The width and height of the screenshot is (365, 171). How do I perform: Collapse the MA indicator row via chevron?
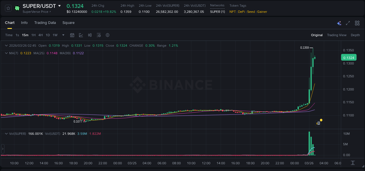[x=6, y=53]
